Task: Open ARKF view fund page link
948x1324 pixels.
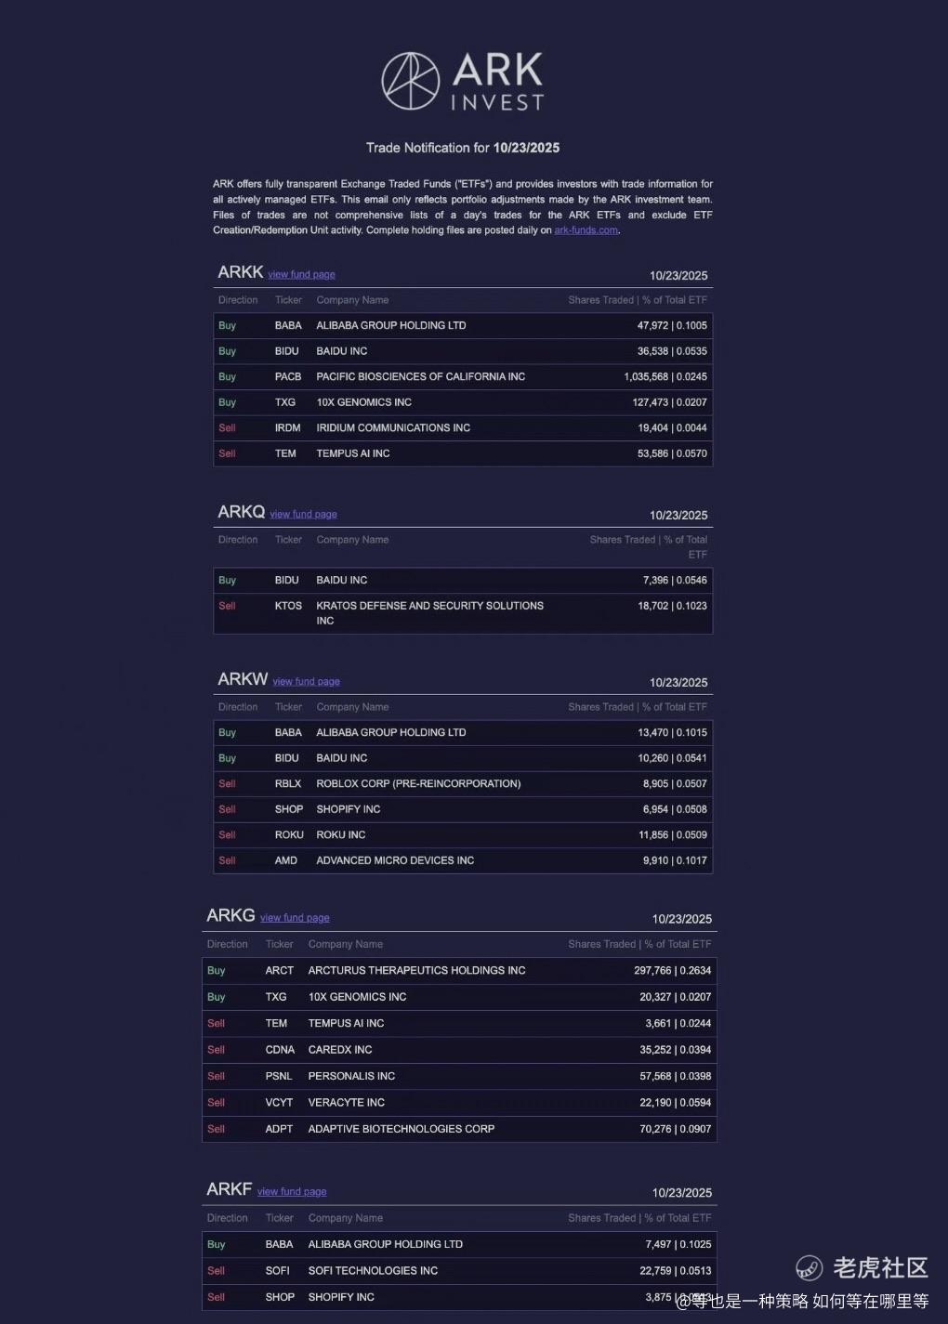Action: [292, 1192]
